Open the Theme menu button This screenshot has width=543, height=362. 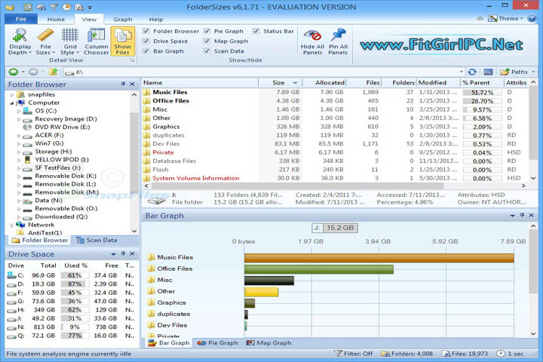pos(507,18)
